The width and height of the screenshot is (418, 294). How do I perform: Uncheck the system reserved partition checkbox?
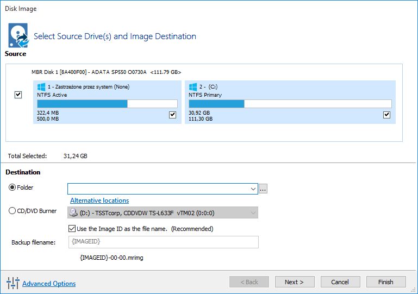point(172,115)
